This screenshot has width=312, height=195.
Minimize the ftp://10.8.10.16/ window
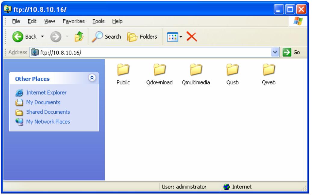[x=279, y=9]
